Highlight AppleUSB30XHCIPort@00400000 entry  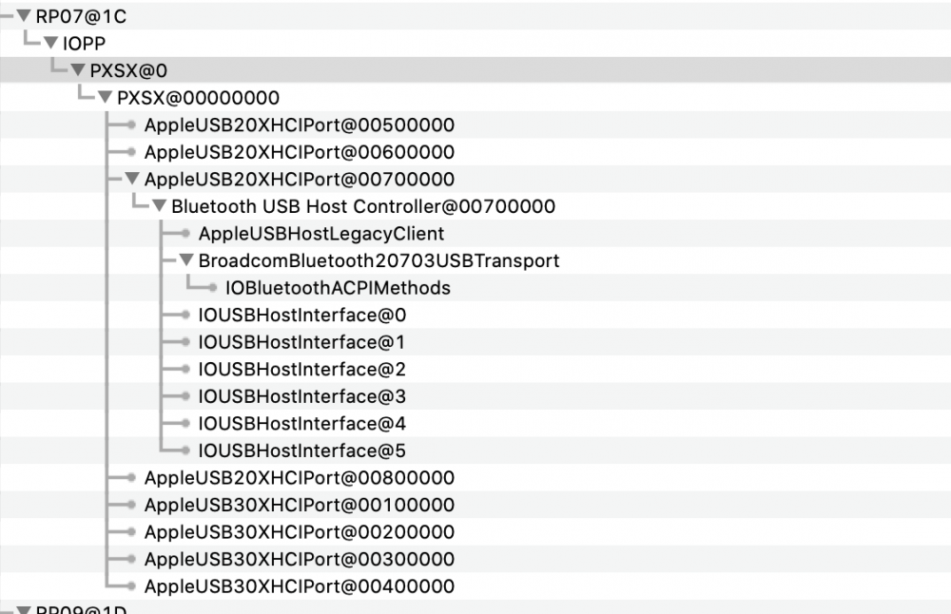[299, 586]
